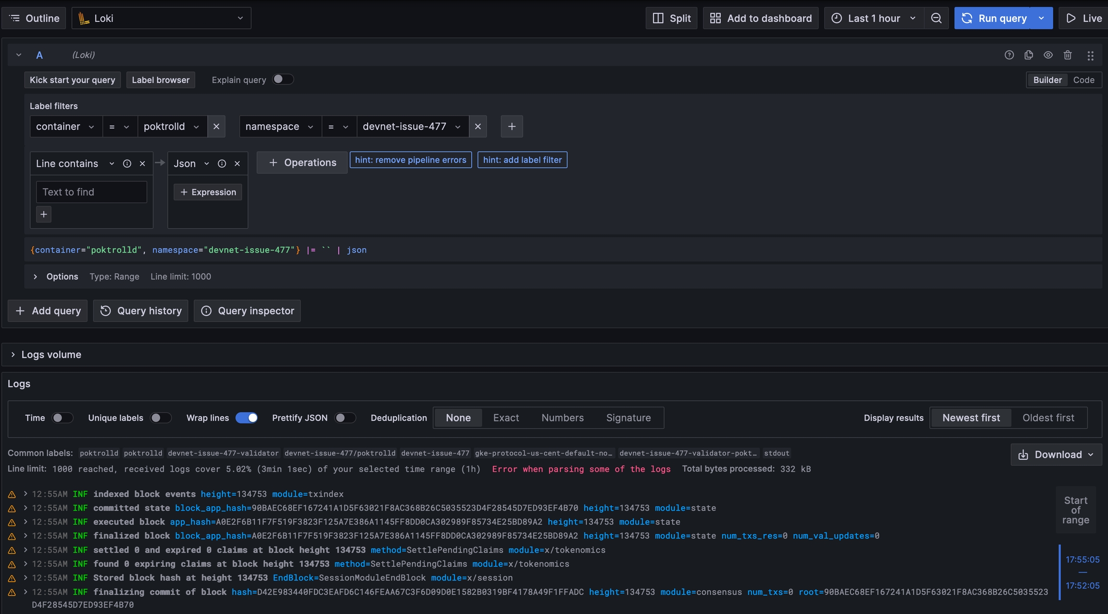Viewport: 1108px width, 614px height.
Task: Open the Loki data source dropdown
Action: (x=161, y=18)
